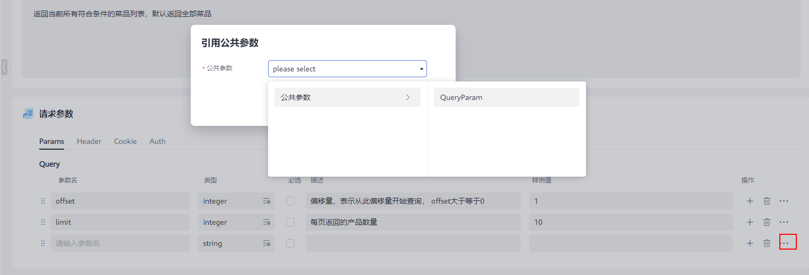This screenshot has width=809, height=275.
Task: Click the 请输入参数名 empty name field
Action: [x=120, y=243]
